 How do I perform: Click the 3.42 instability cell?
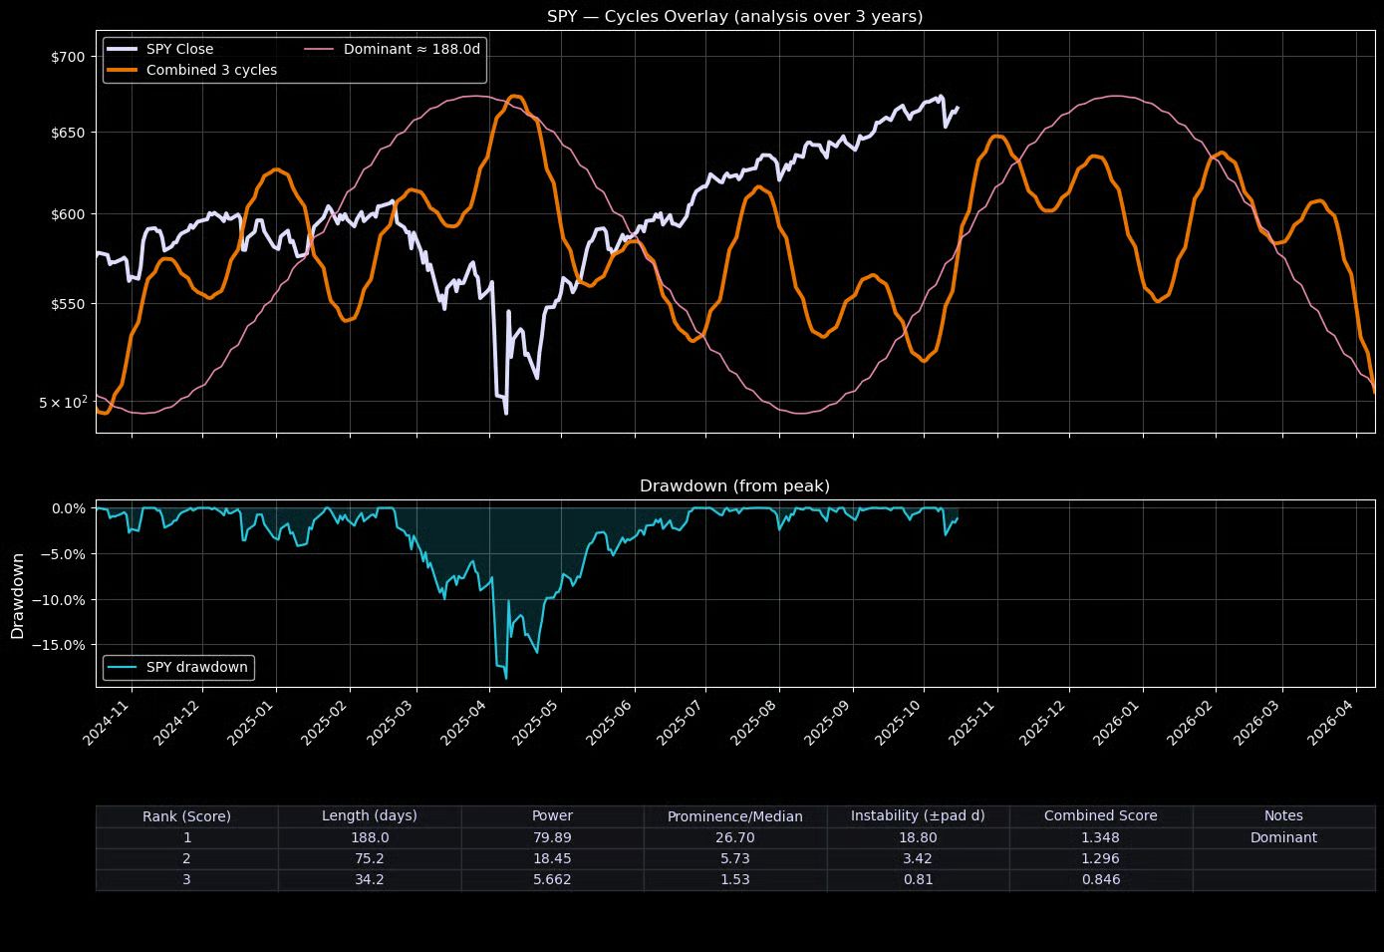pos(918,859)
